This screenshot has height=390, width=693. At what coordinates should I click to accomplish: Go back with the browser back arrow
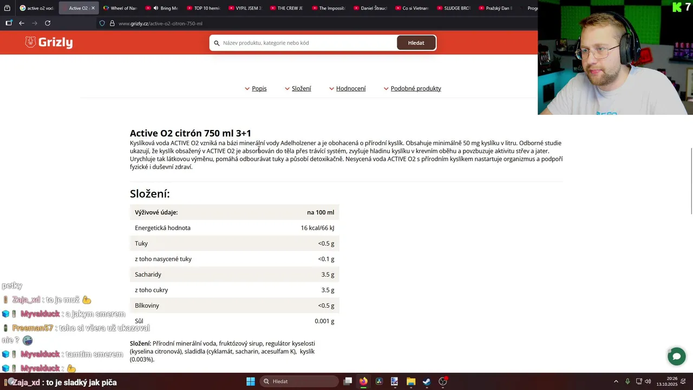22,23
